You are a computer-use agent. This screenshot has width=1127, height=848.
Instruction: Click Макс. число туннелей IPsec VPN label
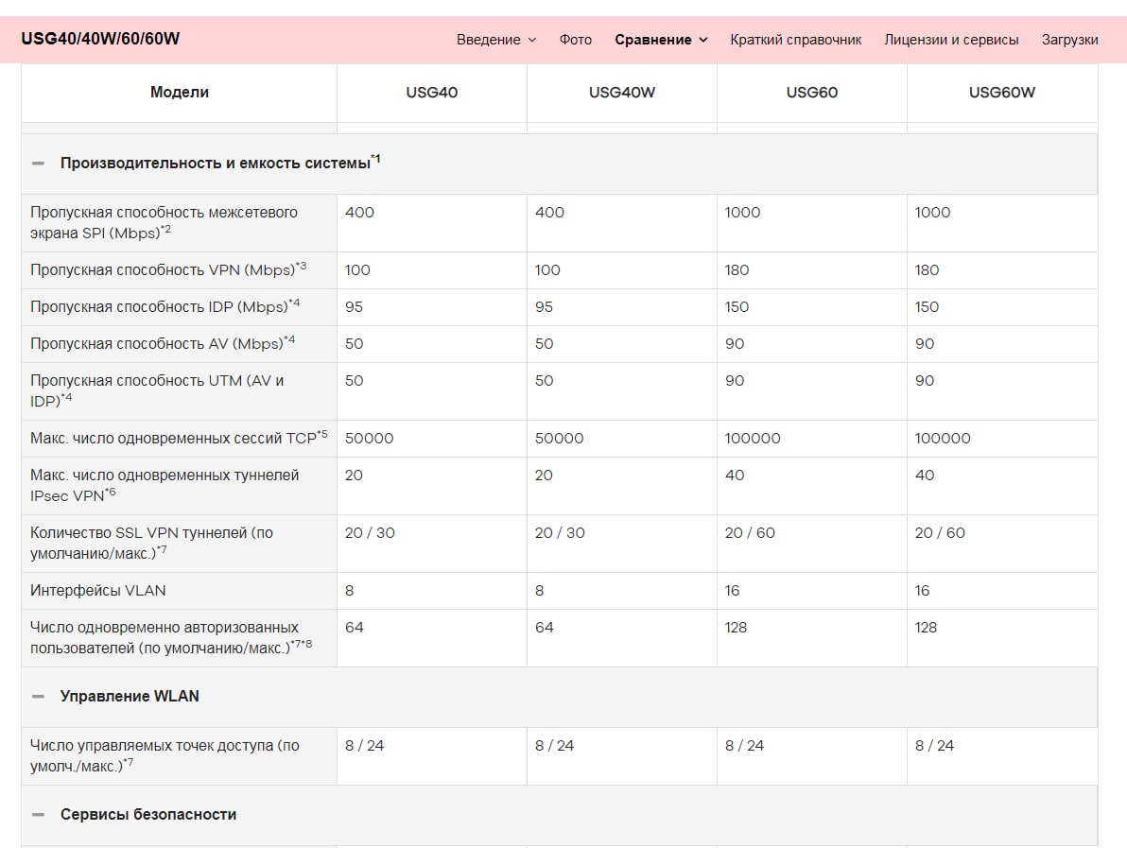[x=165, y=485]
